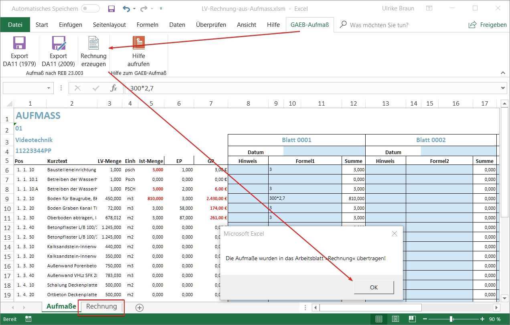Click the zoom slider handle
The width and height of the screenshot is (510, 325).
point(451,319)
